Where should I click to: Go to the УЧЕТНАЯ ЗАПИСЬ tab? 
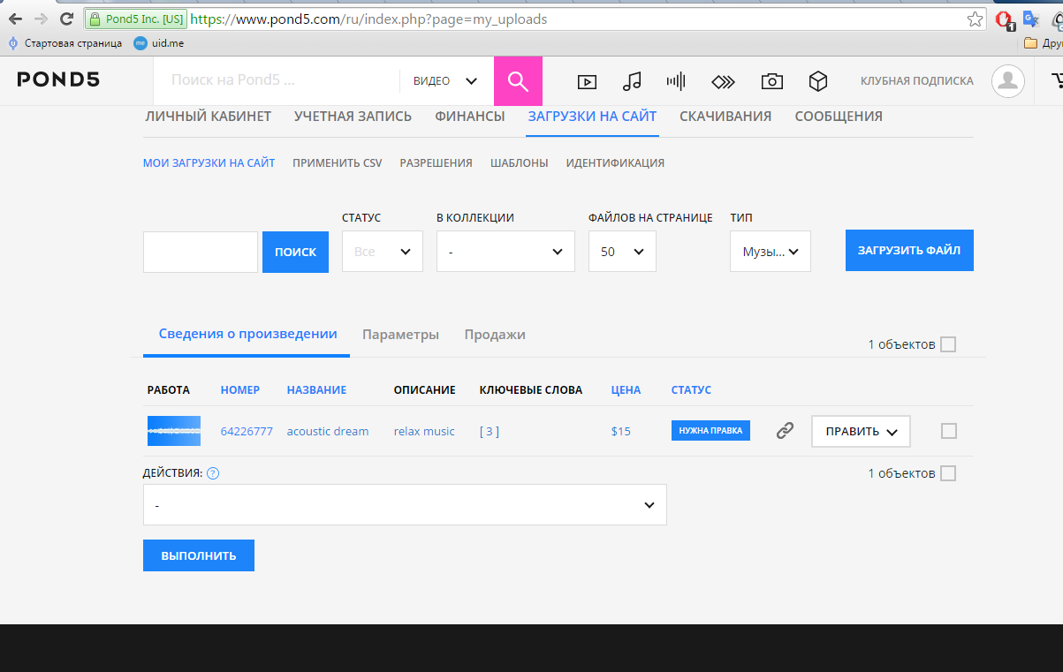353,117
